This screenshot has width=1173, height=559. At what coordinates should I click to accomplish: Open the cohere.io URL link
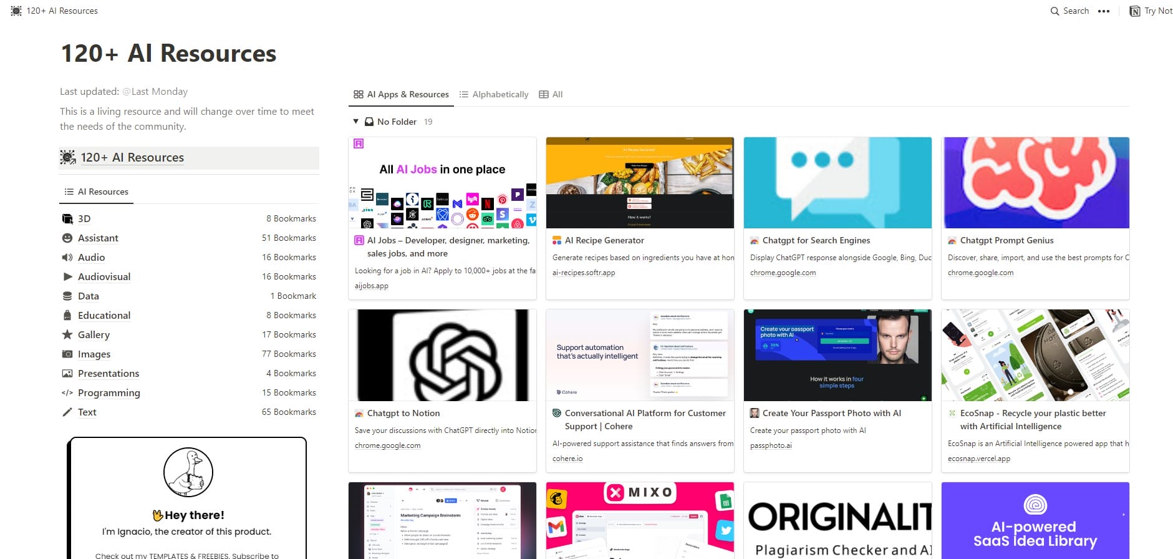[567, 459]
